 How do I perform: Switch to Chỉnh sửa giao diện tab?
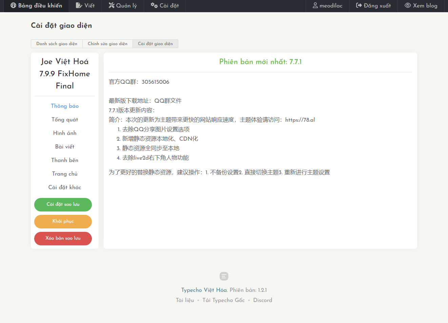click(108, 44)
